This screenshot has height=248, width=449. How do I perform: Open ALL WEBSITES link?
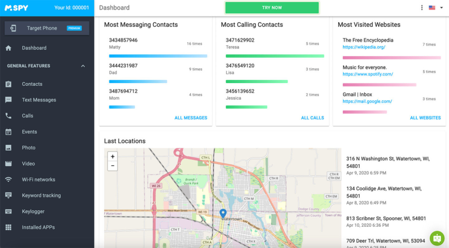pyautogui.click(x=425, y=118)
